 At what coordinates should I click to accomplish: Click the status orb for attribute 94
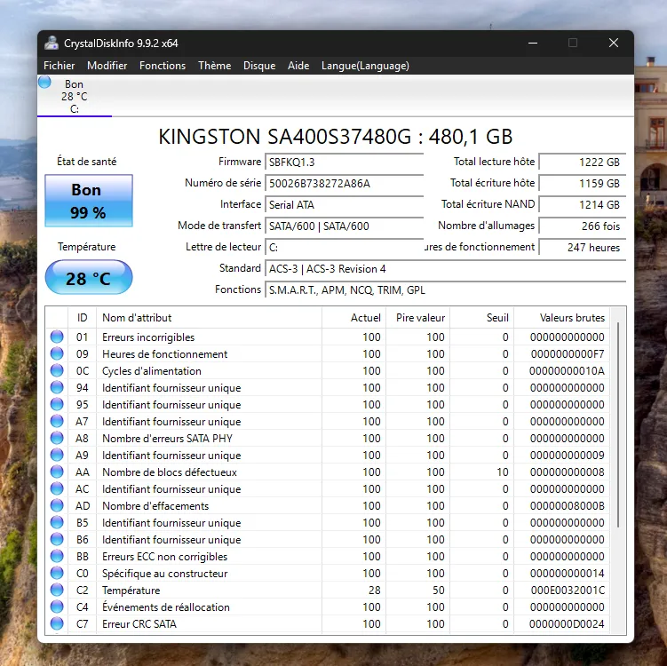click(x=57, y=387)
